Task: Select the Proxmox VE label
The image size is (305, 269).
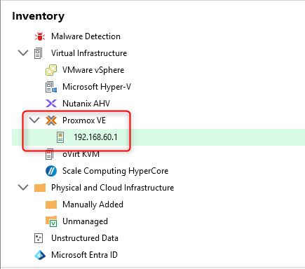Action: point(84,120)
